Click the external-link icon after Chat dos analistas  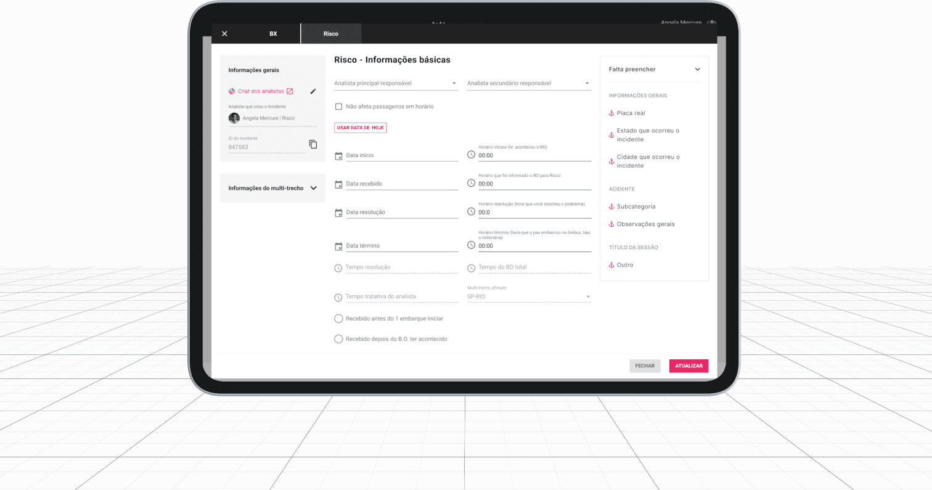(x=290, y=91)
